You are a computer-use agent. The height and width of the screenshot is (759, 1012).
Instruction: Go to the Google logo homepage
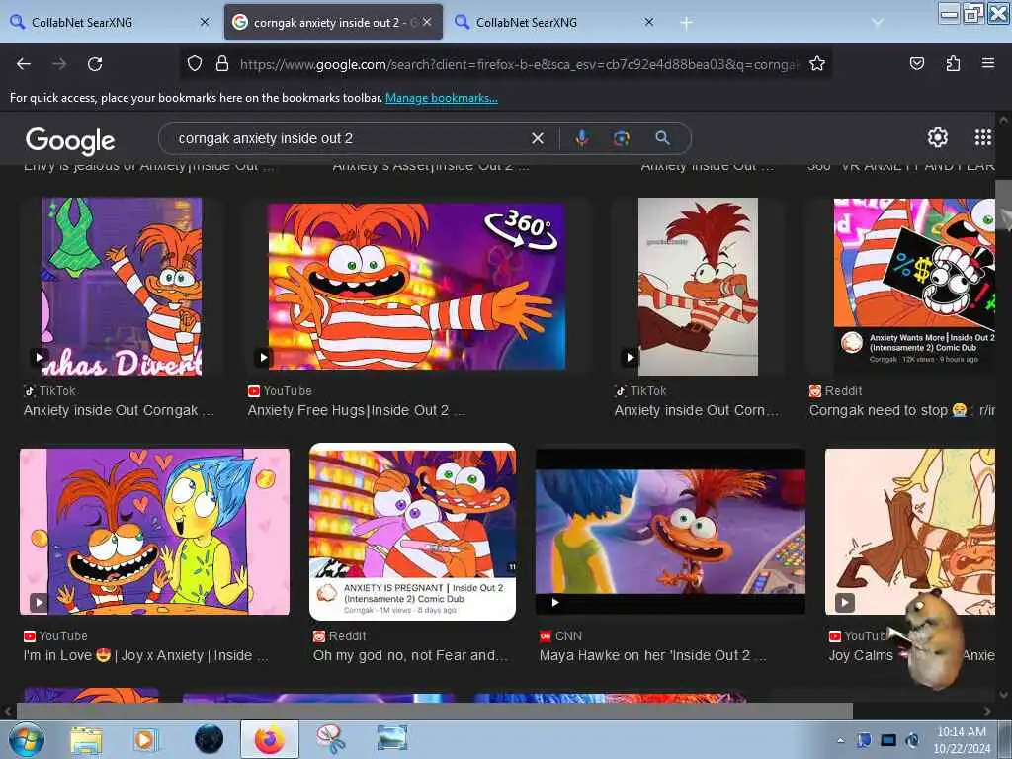click(70, 140)
